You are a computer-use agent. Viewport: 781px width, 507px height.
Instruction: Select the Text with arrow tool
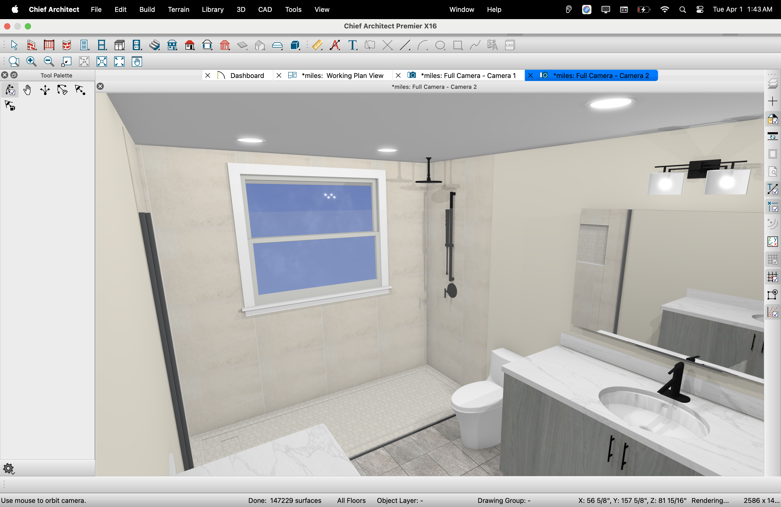335,45
